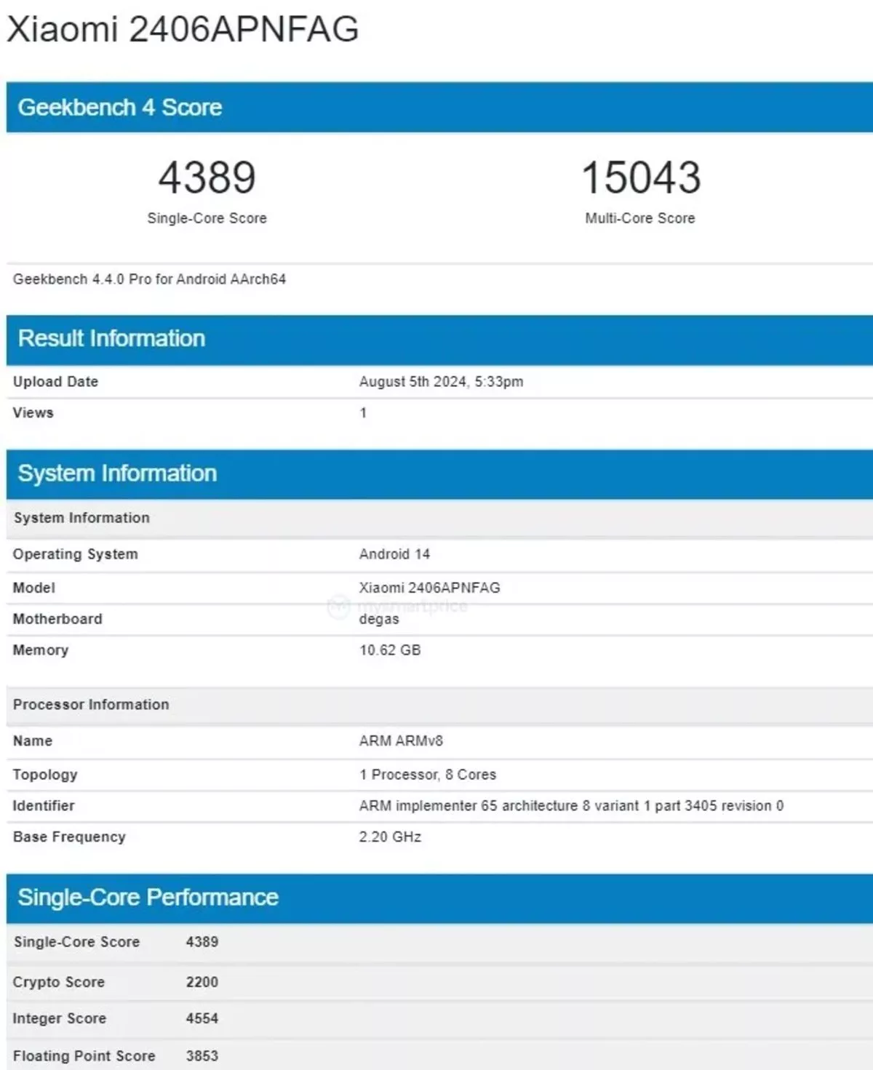The image size is (873, 1070).
Task: Select the Geekbench 4 Score header
Action: 121,107
